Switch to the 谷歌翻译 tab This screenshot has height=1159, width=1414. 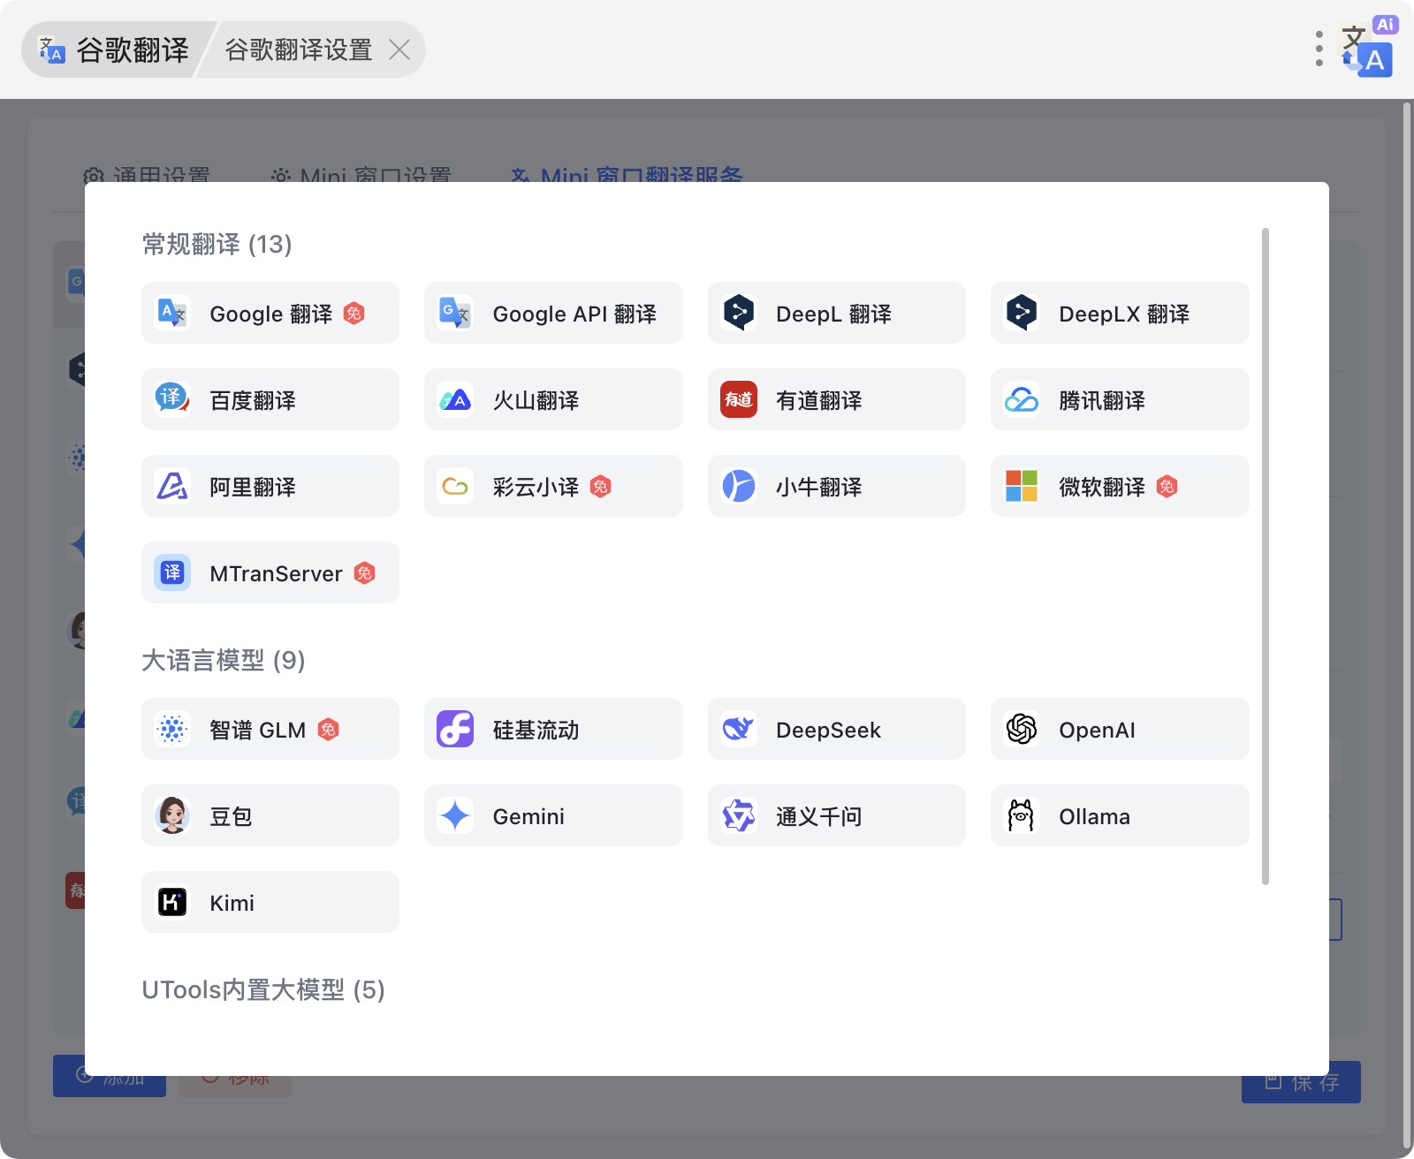click(x=115, y=49)
